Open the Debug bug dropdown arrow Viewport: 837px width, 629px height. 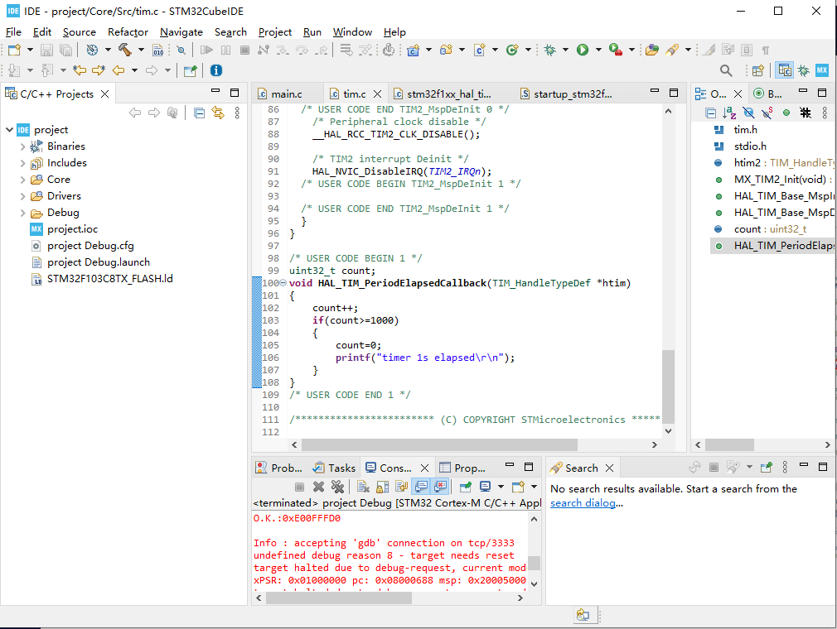(565, 50)
